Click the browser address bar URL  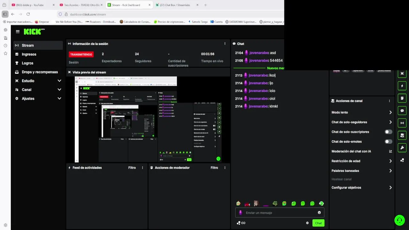point(88,14)
